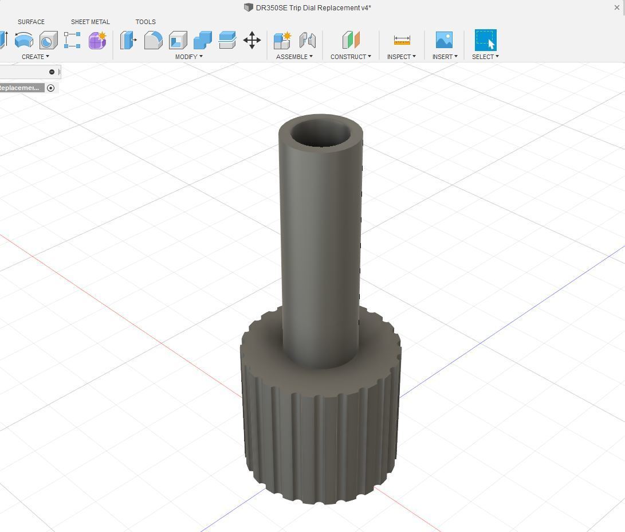Image resolution: width=625 pixels, height=532 pixels.
Task: Open the CONSTRUCT dropdown menu
Action: (351, 57)
